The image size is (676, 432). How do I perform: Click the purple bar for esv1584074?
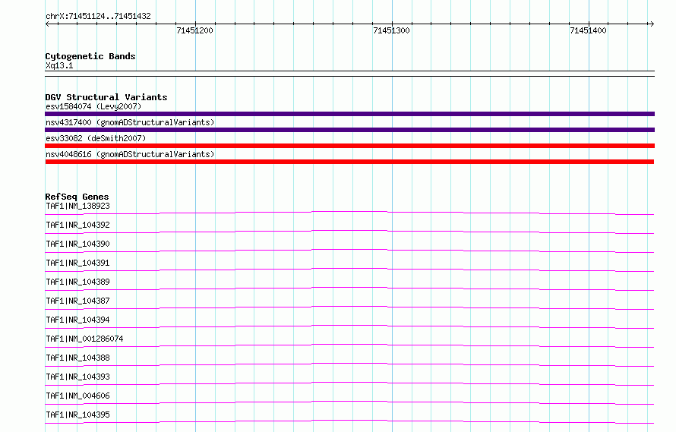click(x=349, y=114)
